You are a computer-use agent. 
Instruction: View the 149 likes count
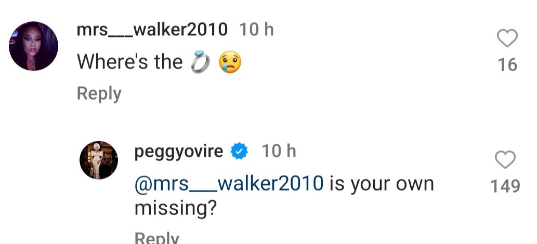pos(505,186)
